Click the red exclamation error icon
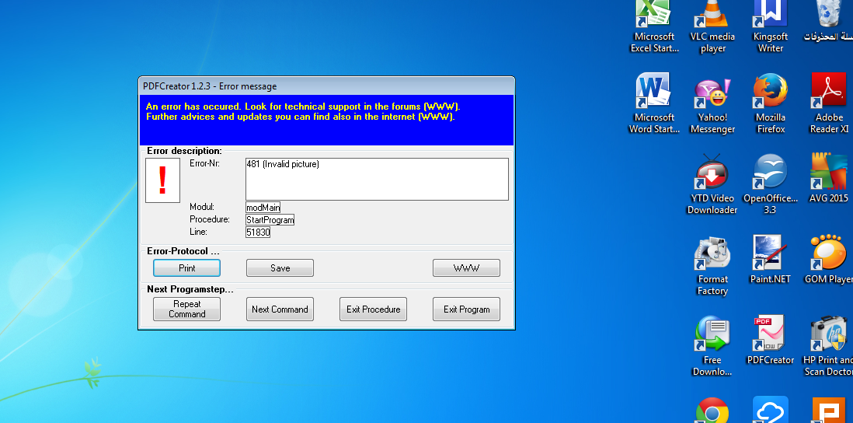This screenshot has height=423, width=853. coord(162,180)
